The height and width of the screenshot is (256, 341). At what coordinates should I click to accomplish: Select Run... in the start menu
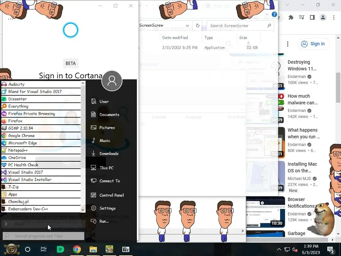click(100, 221)
